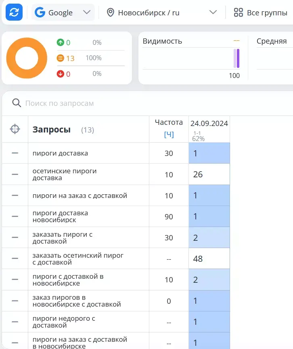Select position 26 cell for осетинские пироги
This screenshot has width=293, height=349.
tap(209, 174)
